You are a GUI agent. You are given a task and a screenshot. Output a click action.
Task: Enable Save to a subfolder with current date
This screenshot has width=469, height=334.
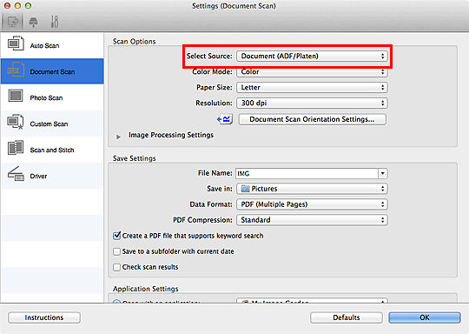tap(116, 251)
